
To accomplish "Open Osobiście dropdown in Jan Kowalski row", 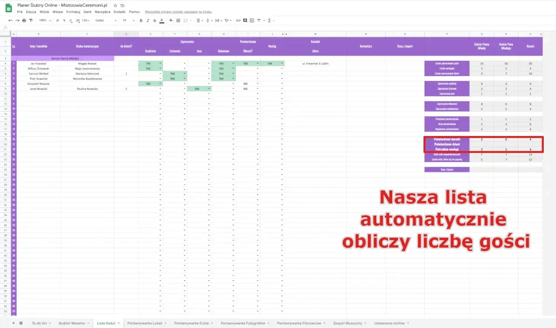I will (160, 63).
